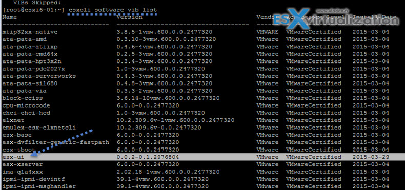Select the elxnet package name
The height and width of the screenshot is (190, 405).
coord(13,120)
